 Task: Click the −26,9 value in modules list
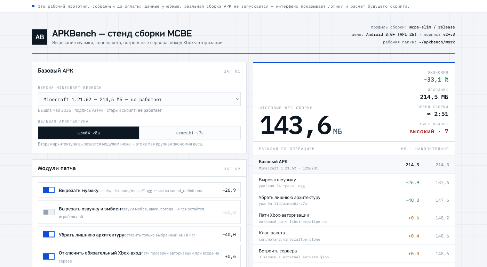(x=229, y=190)
